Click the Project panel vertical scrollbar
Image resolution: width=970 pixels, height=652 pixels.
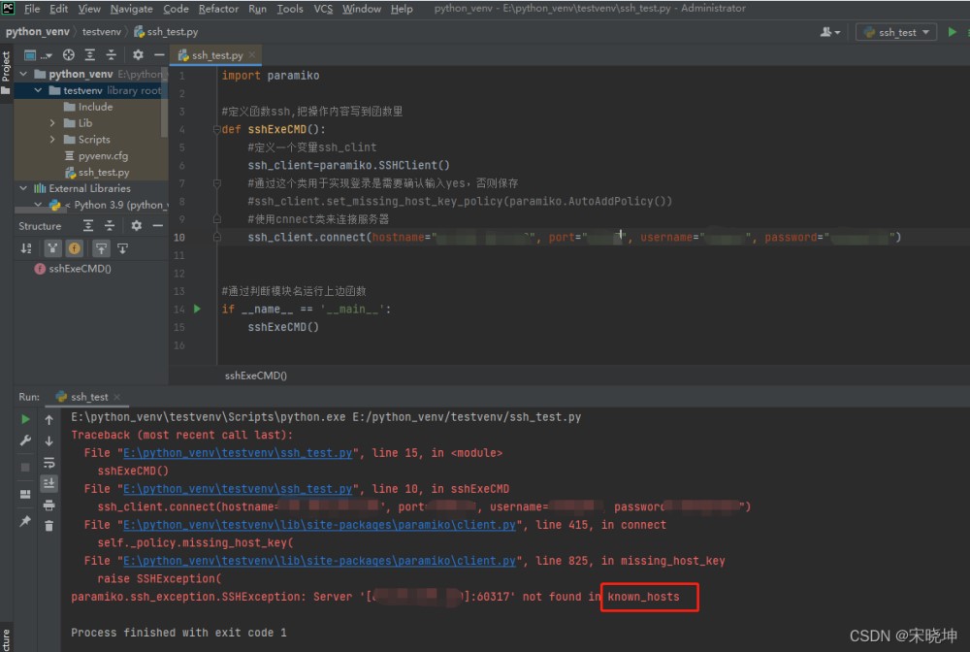pyautogui.click(x=165, y=102)
